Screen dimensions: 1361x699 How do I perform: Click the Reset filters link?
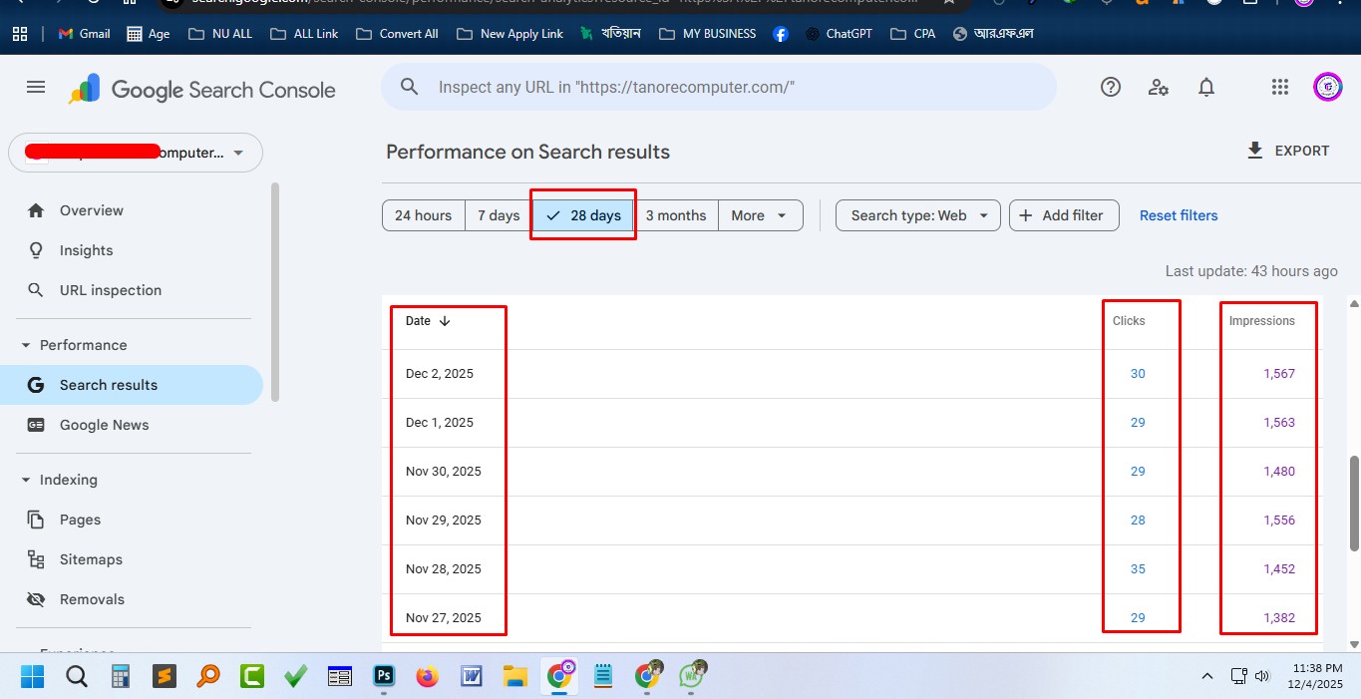[1179, 215]
